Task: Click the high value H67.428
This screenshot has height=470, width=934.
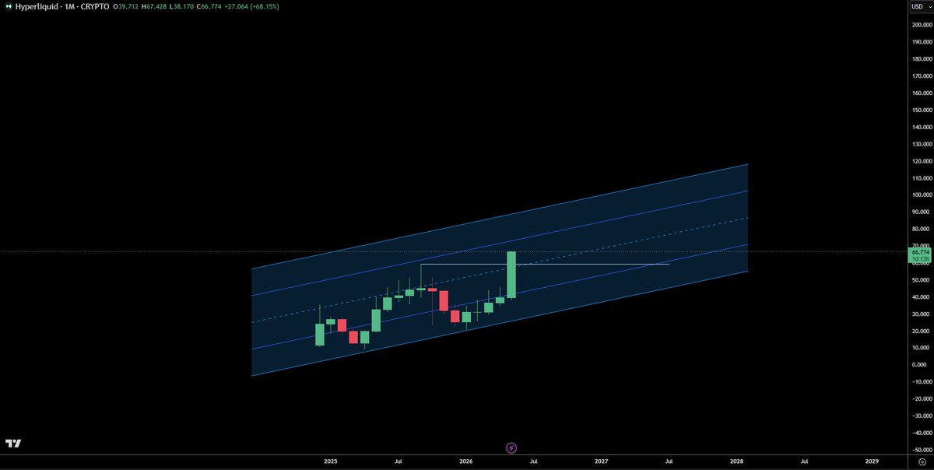Action: coord(155,6)
